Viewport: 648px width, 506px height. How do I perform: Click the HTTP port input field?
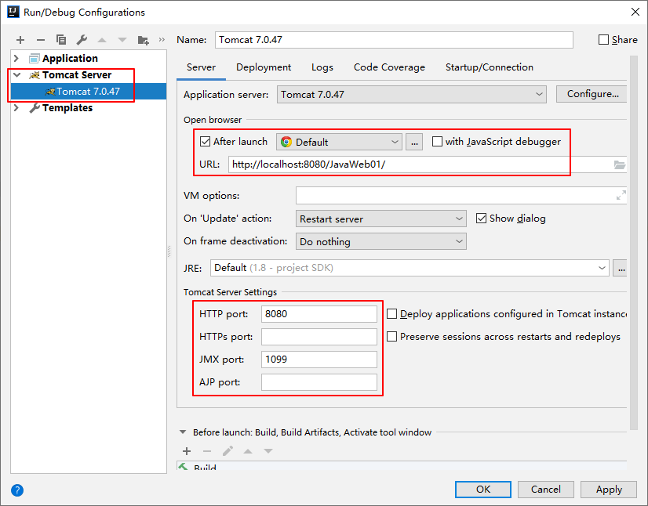(x=319, y=314)
